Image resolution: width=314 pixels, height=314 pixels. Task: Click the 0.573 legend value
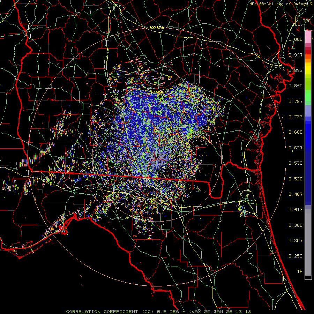[296, 163]
